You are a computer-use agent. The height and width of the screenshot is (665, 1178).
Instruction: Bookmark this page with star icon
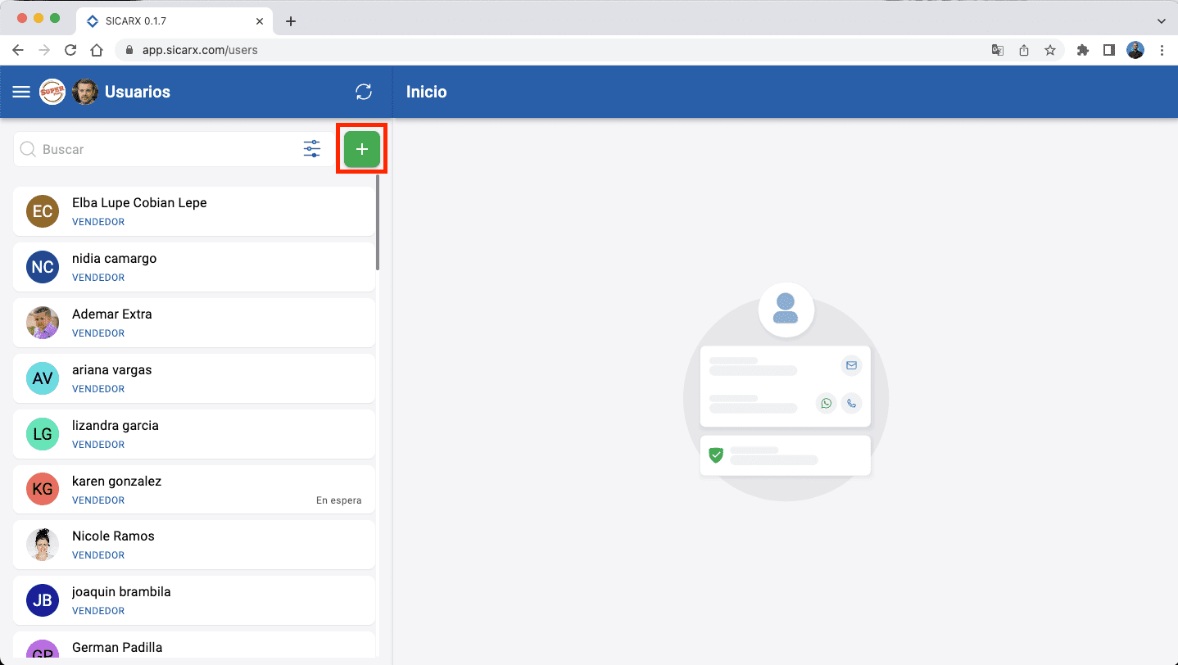pos(1049,50)
